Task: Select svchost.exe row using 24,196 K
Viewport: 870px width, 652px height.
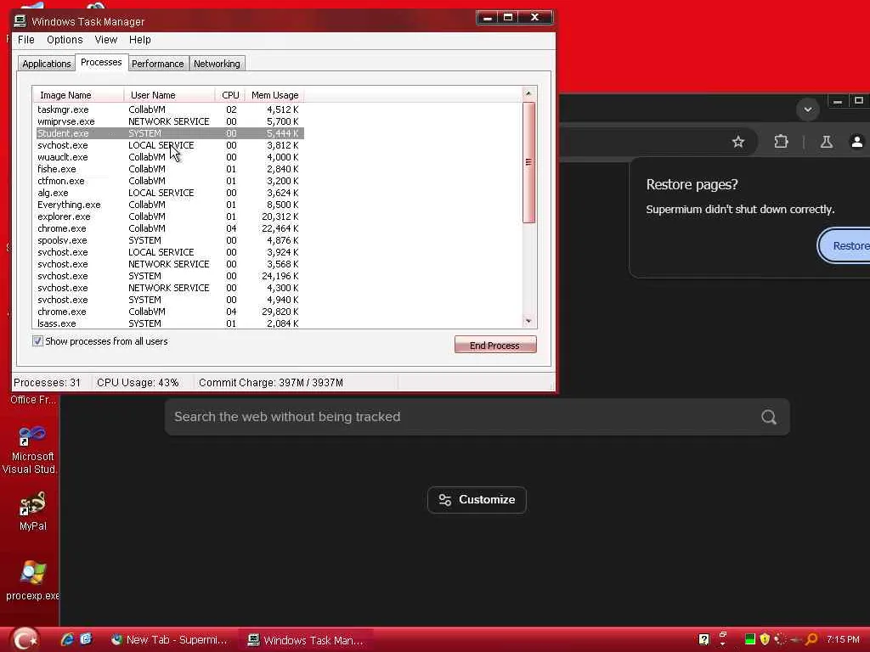Action: [168, 276]
